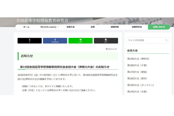Image resolution: width=174 pixels, height=116 pixels.
Task: Open the ホーム menu item
Action: pos(26,27)
